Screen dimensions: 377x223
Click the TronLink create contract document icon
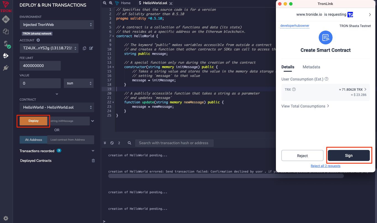(325, 37)
